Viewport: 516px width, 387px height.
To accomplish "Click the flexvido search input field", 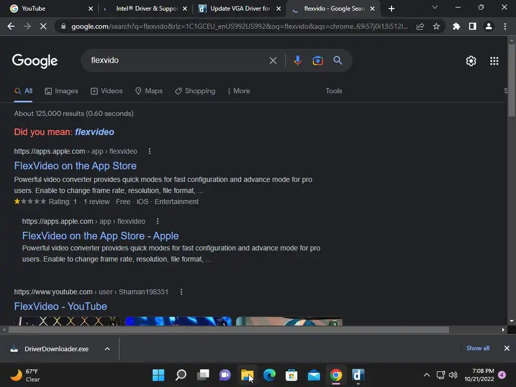I will 178,60.
